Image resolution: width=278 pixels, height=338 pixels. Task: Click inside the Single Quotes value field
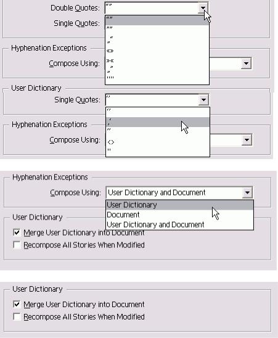pyautogui.click(x=152, y=100)
